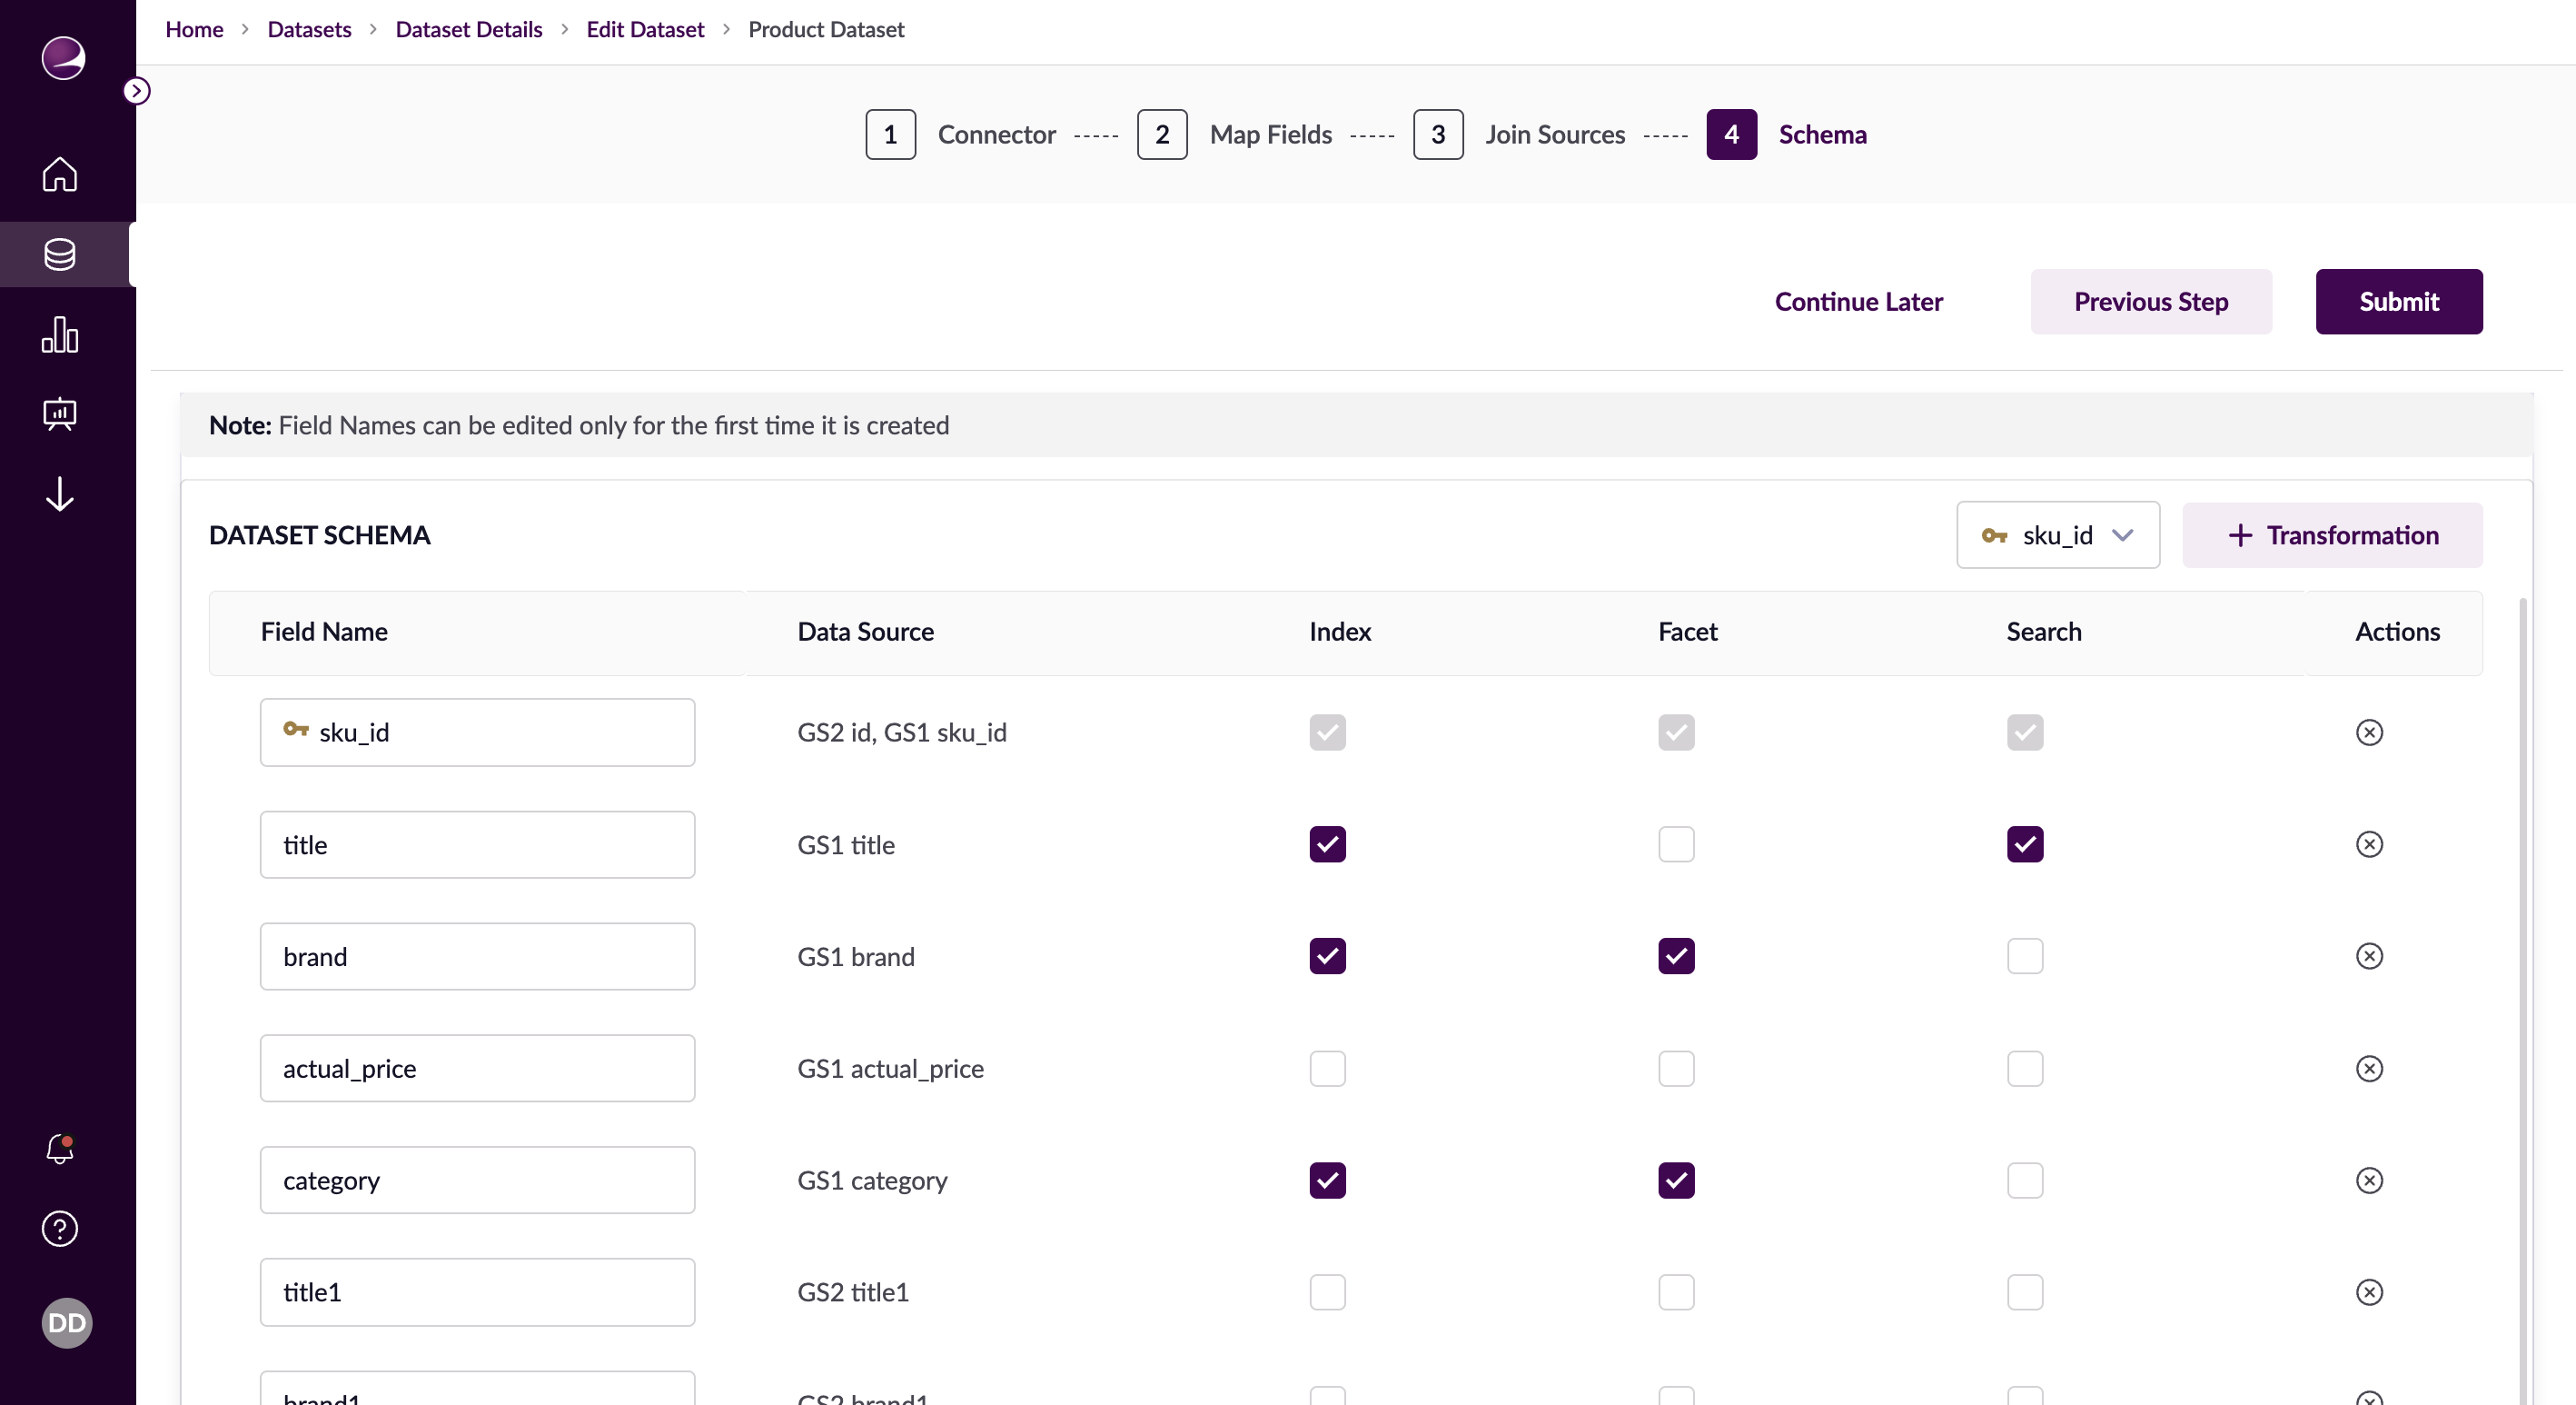Image resolution: width=2576 pixels, height=1405 pixels.
Task: Click the presentation board sidebar icon
Action: [x=60, y=414]
